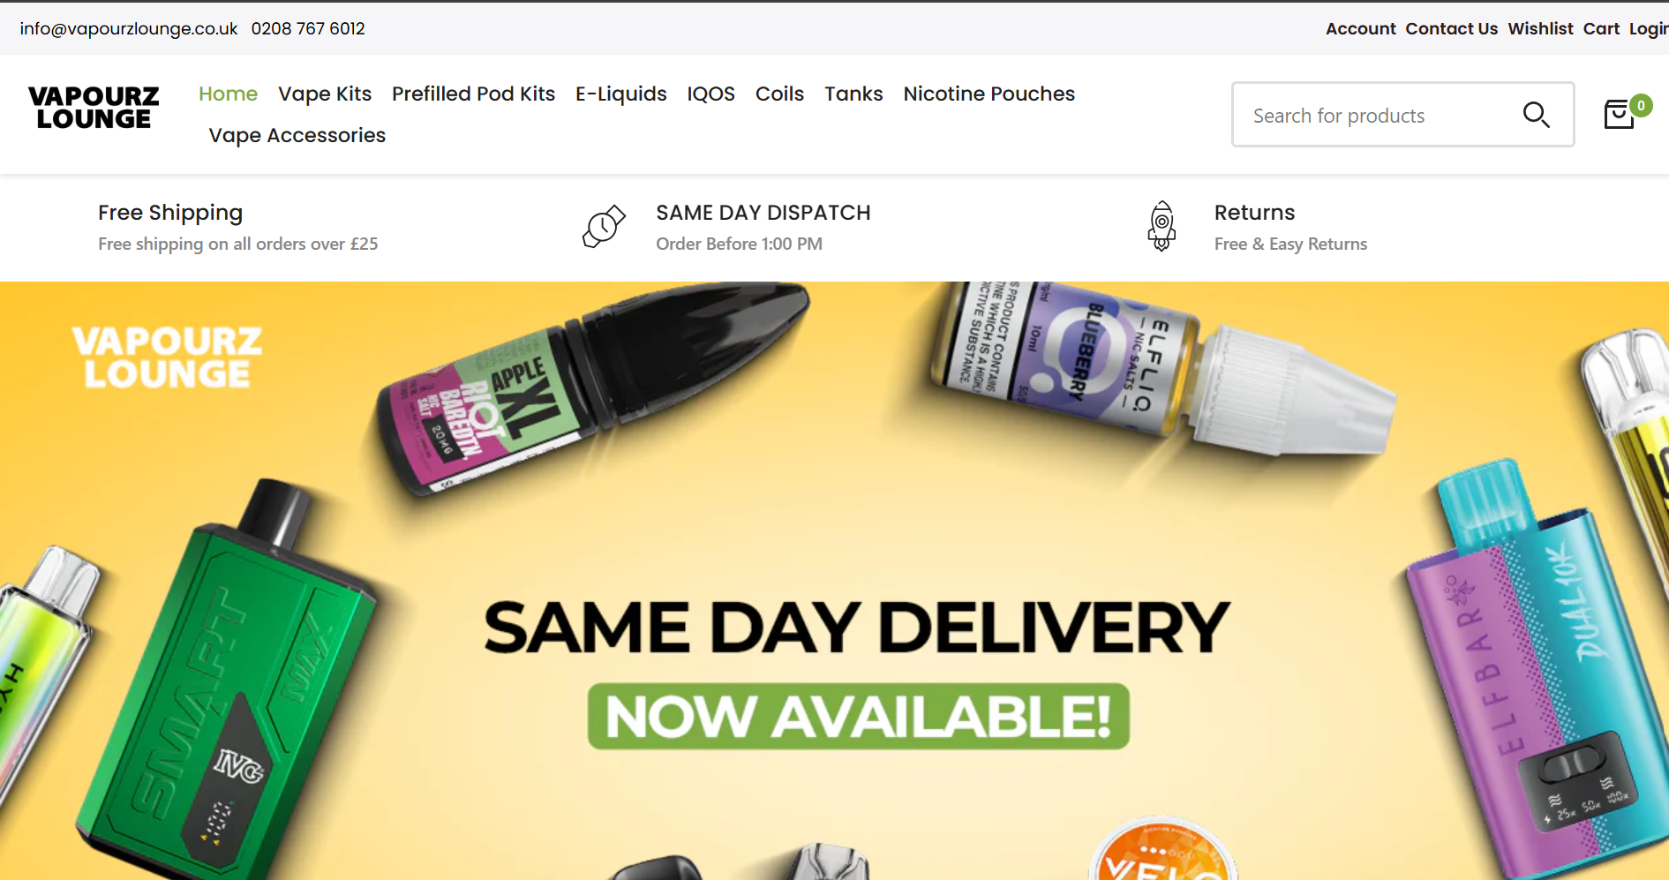The image size is (1669, 880).
Task: Select the IQOS navigation item
Action: (710, 94)
